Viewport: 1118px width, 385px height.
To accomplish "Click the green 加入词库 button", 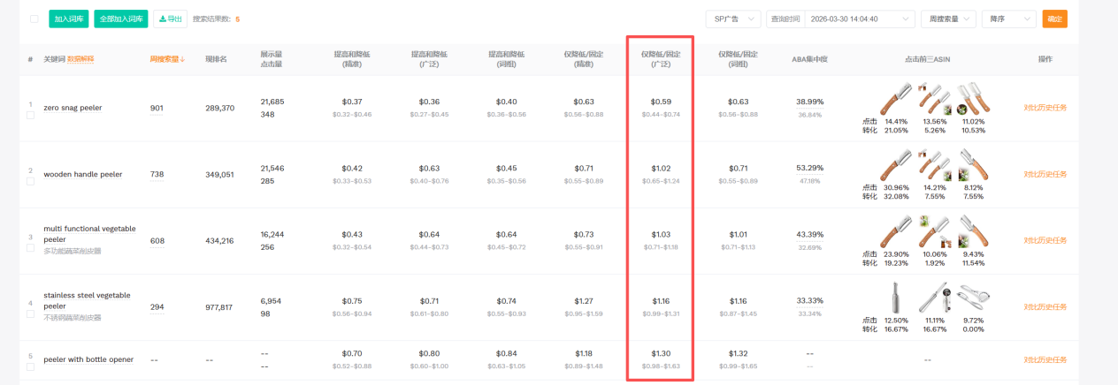I will pos(69,19).
